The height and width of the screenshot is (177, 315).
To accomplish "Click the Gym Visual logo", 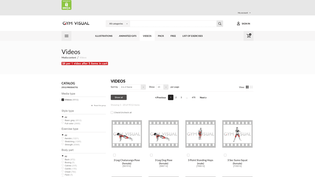I will [x=76, y=23].
